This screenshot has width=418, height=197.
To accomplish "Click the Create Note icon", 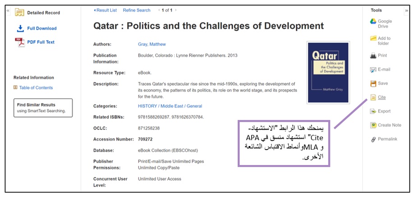I will click(x=373, y=125).
